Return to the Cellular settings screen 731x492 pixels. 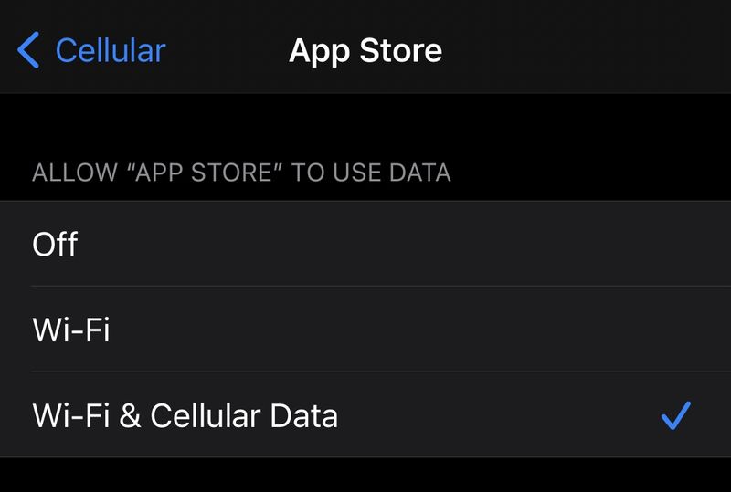(x=92, y=50)
